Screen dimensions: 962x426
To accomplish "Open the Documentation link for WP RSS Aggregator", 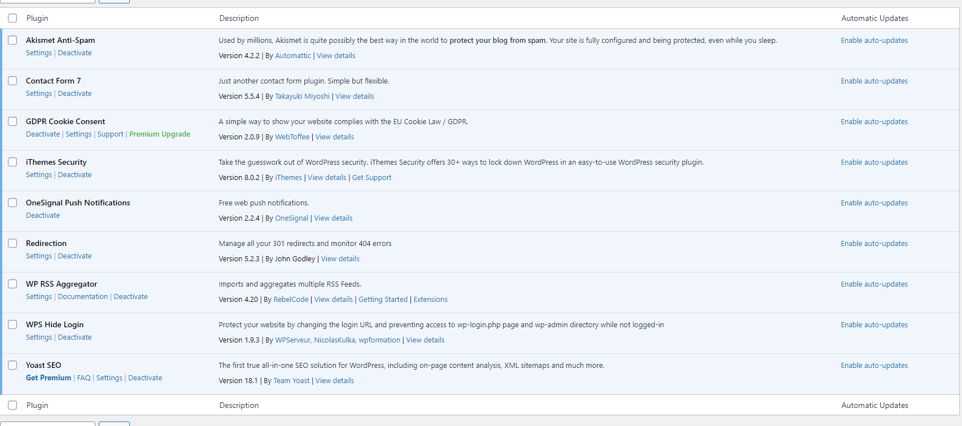I will click(x=83, y=297).
